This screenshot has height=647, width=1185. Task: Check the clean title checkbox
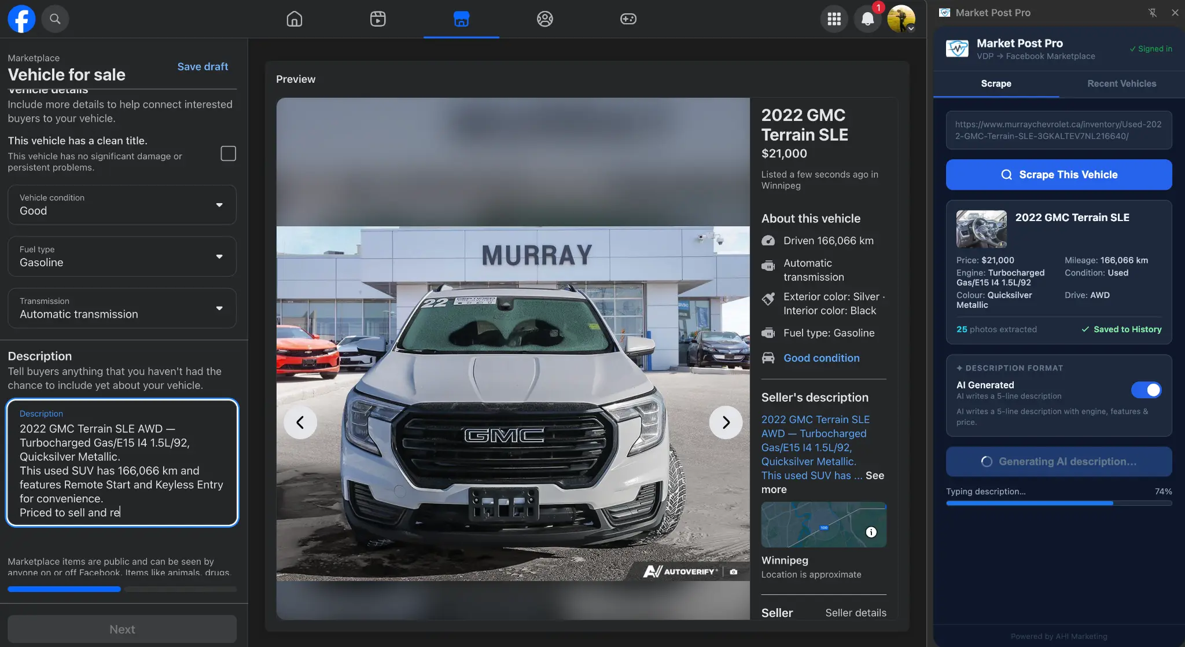click(228, 153)
